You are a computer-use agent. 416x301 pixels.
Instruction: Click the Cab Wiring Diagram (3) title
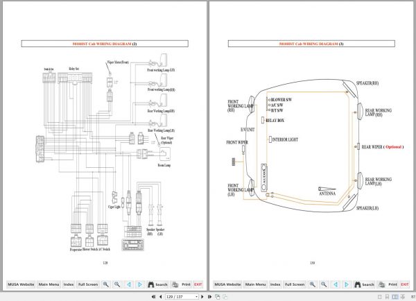311,44
